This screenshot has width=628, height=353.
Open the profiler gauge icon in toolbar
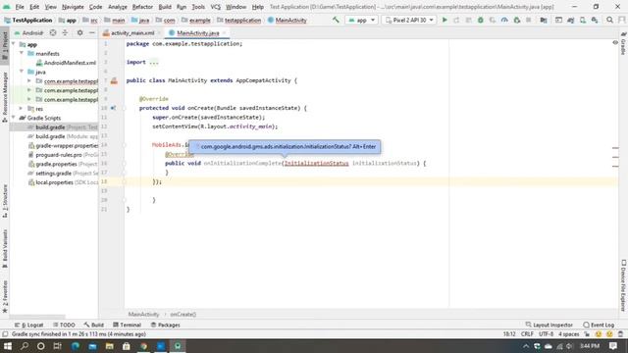[504, 20]
